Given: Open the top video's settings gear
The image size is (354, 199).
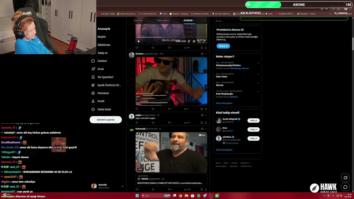Looking at the screenshot, I should tap(194, 41).
